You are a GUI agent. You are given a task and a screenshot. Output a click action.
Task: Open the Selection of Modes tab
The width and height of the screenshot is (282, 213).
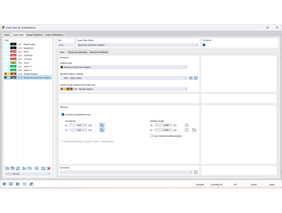pos(99,52)
